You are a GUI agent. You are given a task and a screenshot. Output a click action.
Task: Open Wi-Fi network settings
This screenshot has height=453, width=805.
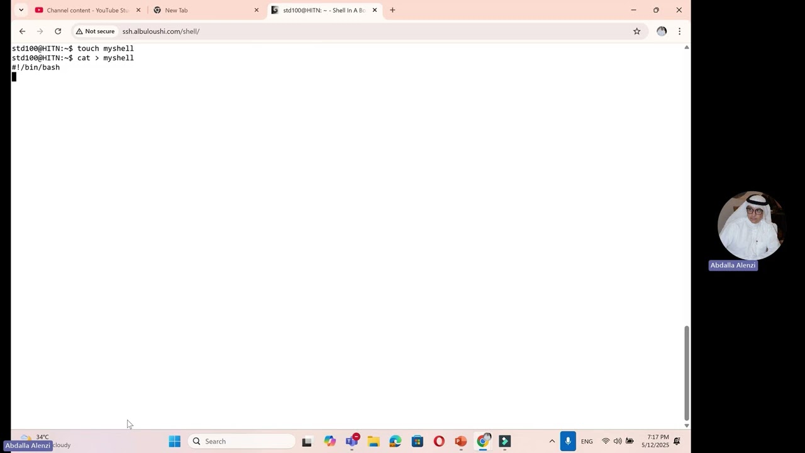606,441
